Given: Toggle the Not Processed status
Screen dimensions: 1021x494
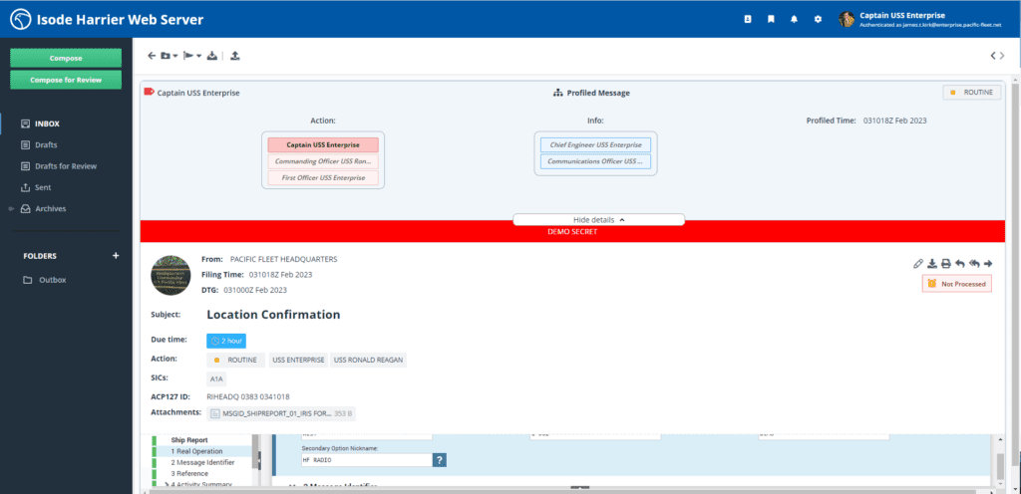Looking at the screenshot, I should [x=956, y=284].
